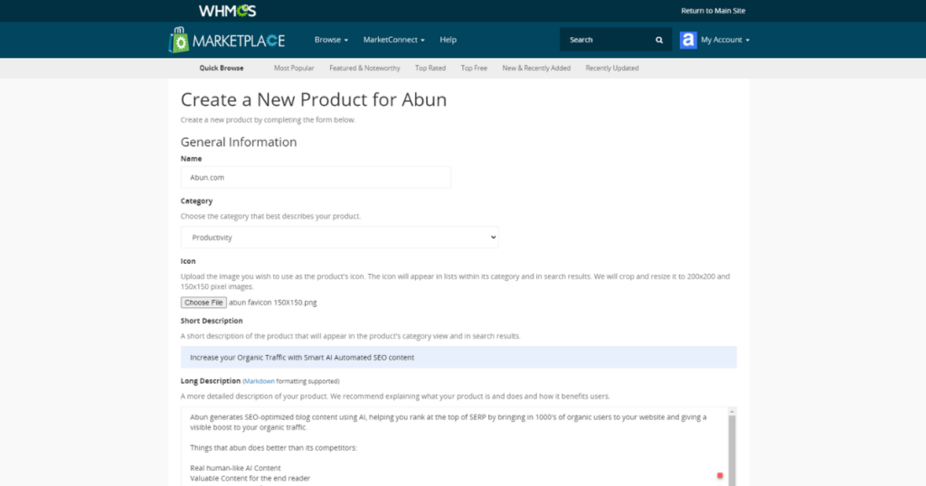Click the Choose File button
This screenshot has height=486, width=926.
tap(203, 303)
